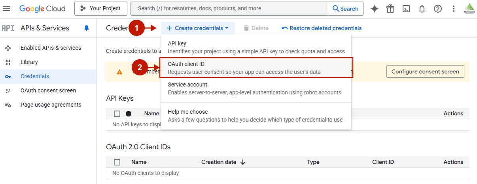Click the APIs & Services sidebar title
This screenshot has height=184, width=477.
click(45, 28)
